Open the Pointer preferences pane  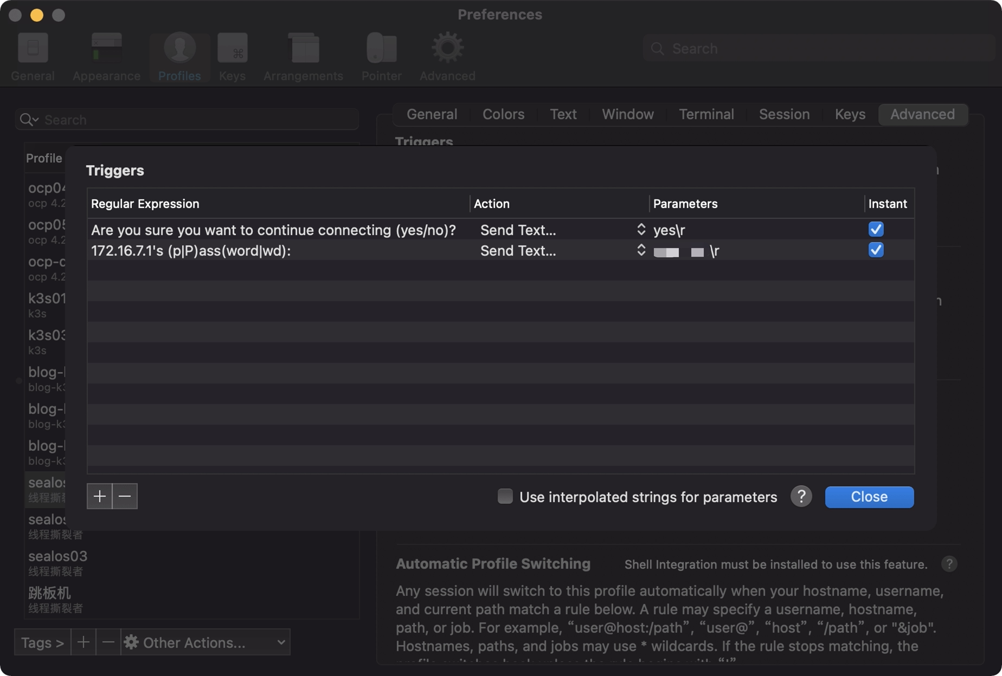[x=381, y=57]
